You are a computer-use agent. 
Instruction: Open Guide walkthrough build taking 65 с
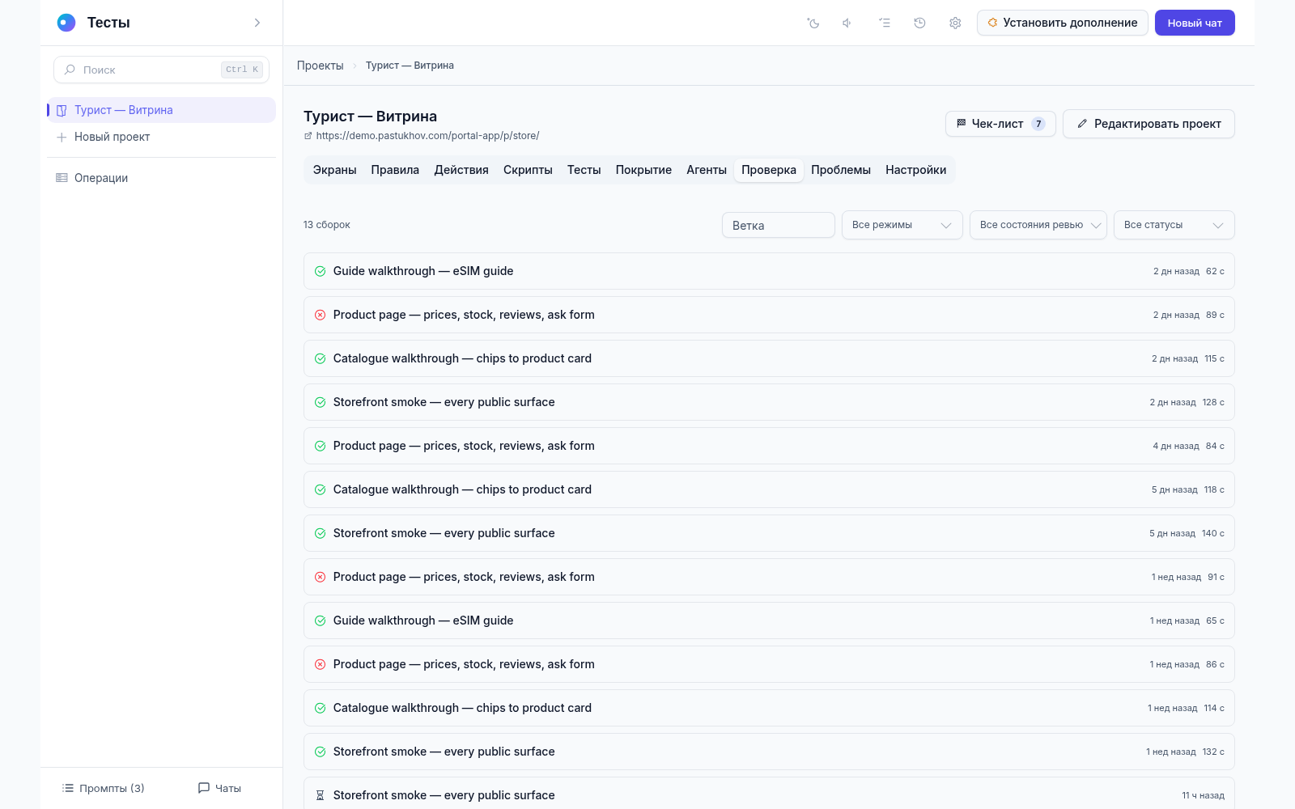769,621
